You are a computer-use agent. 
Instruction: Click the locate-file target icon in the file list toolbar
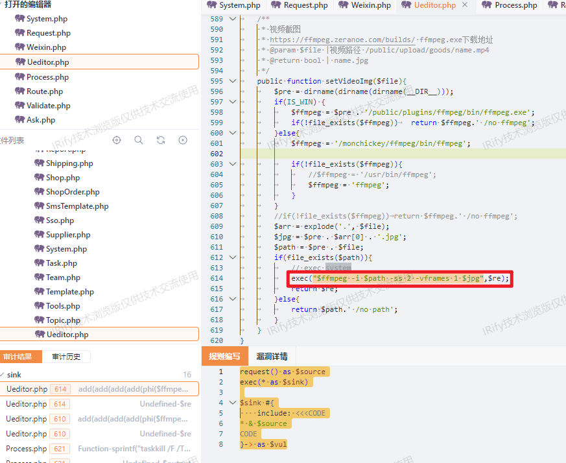click(x=117, y=140)
